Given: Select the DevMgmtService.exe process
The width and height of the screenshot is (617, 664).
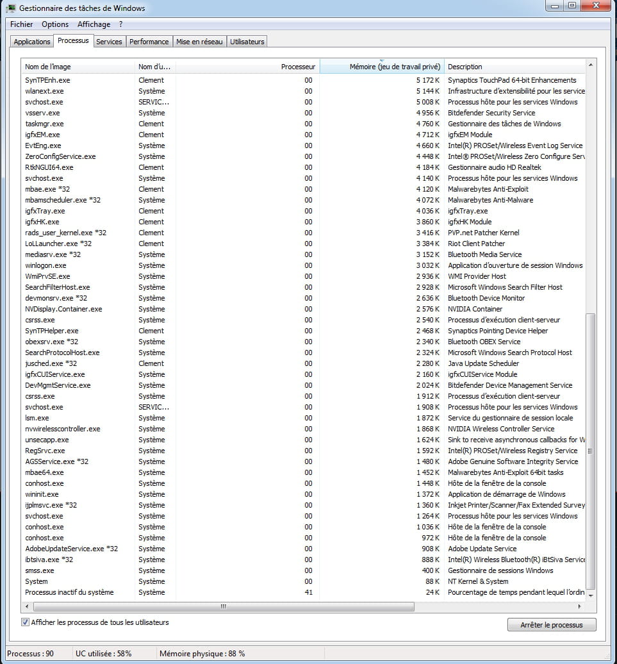Looking at the screenshot, I should 303,385.
